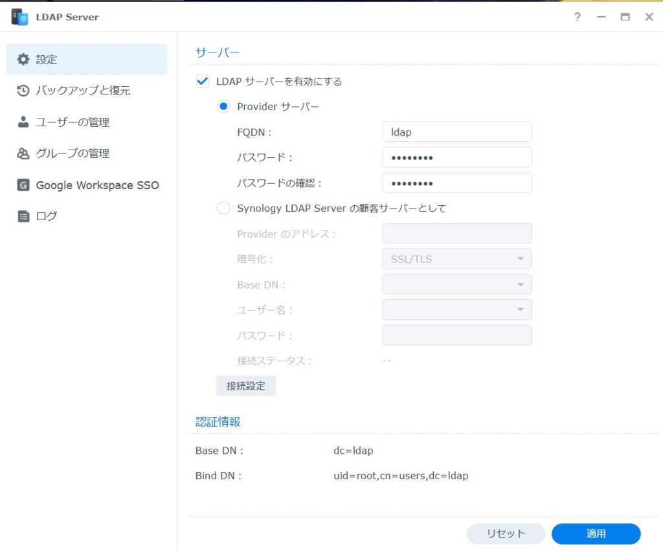Expand the Base DN dropdown
This screenshot has width=663, height=551.
pyautogui.click(x=456, y=284)
